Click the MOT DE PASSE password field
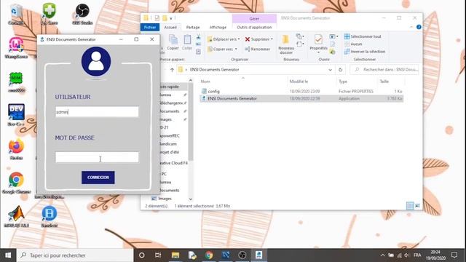This screenshot has width=466, height=262. [97, 157]
